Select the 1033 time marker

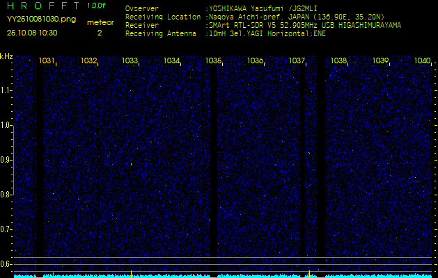pos(130,61)
